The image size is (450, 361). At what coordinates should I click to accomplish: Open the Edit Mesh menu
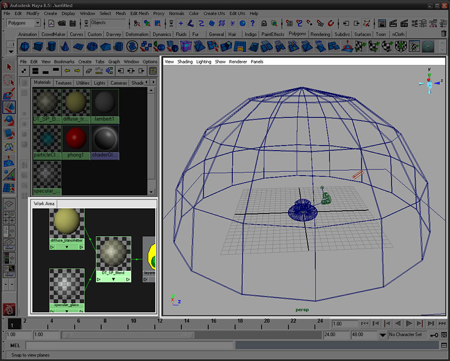point(139,14)
